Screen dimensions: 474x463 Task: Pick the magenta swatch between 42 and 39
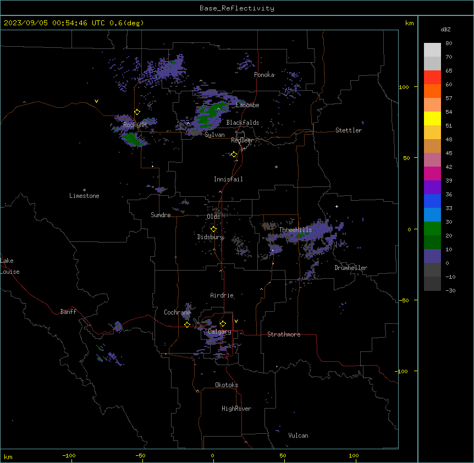(432, 173)
